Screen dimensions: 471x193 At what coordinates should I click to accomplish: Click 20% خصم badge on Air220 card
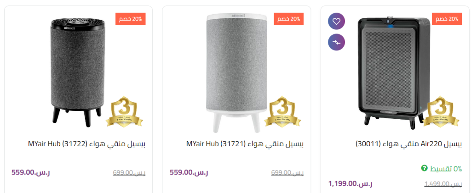coord(447,19)
